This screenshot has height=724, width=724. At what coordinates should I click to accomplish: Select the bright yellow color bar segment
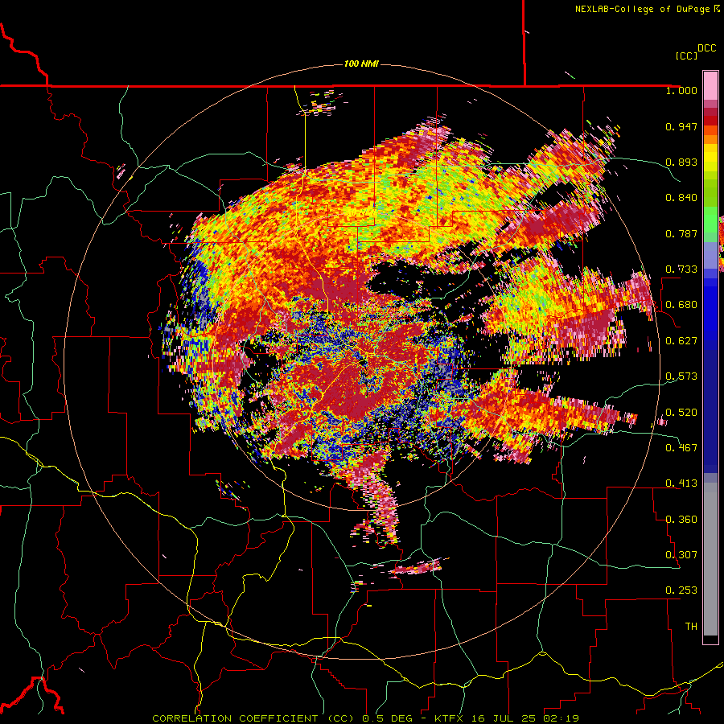pos(710,158)
